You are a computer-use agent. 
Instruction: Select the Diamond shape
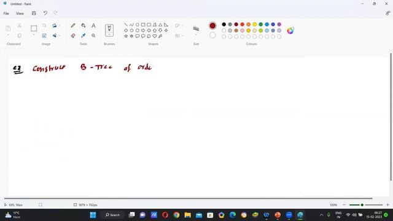[126, 30]
